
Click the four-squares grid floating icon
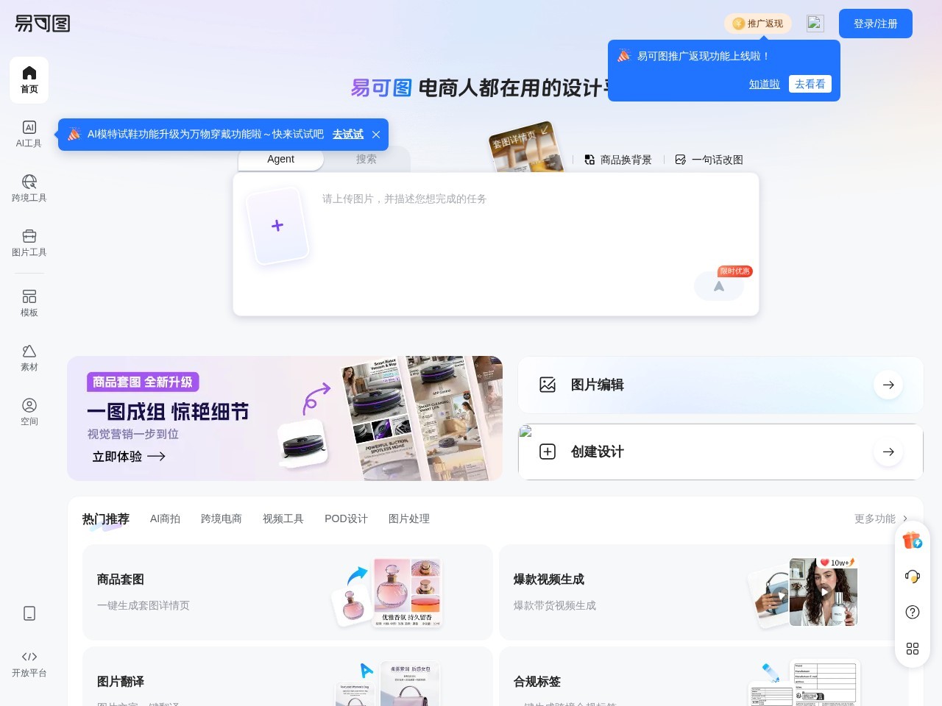pyautogui.click(x=913, y=649)
